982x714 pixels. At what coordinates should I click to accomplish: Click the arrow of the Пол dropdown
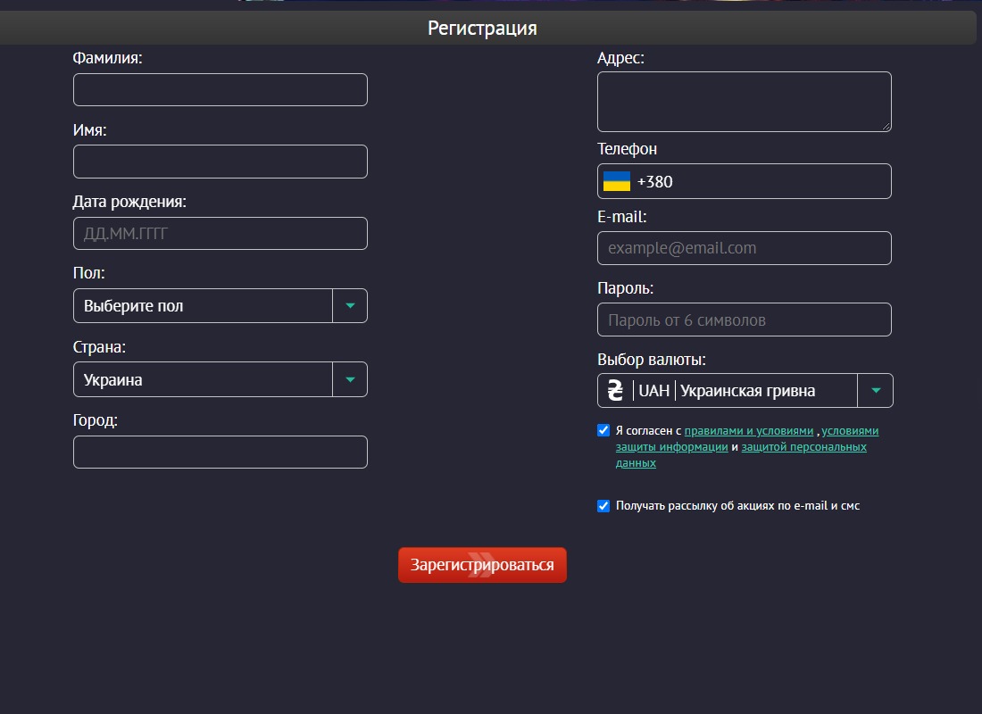(350, 305)
